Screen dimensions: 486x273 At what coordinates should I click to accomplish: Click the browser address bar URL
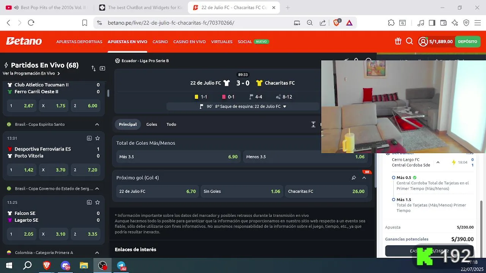tap(171, 23)
